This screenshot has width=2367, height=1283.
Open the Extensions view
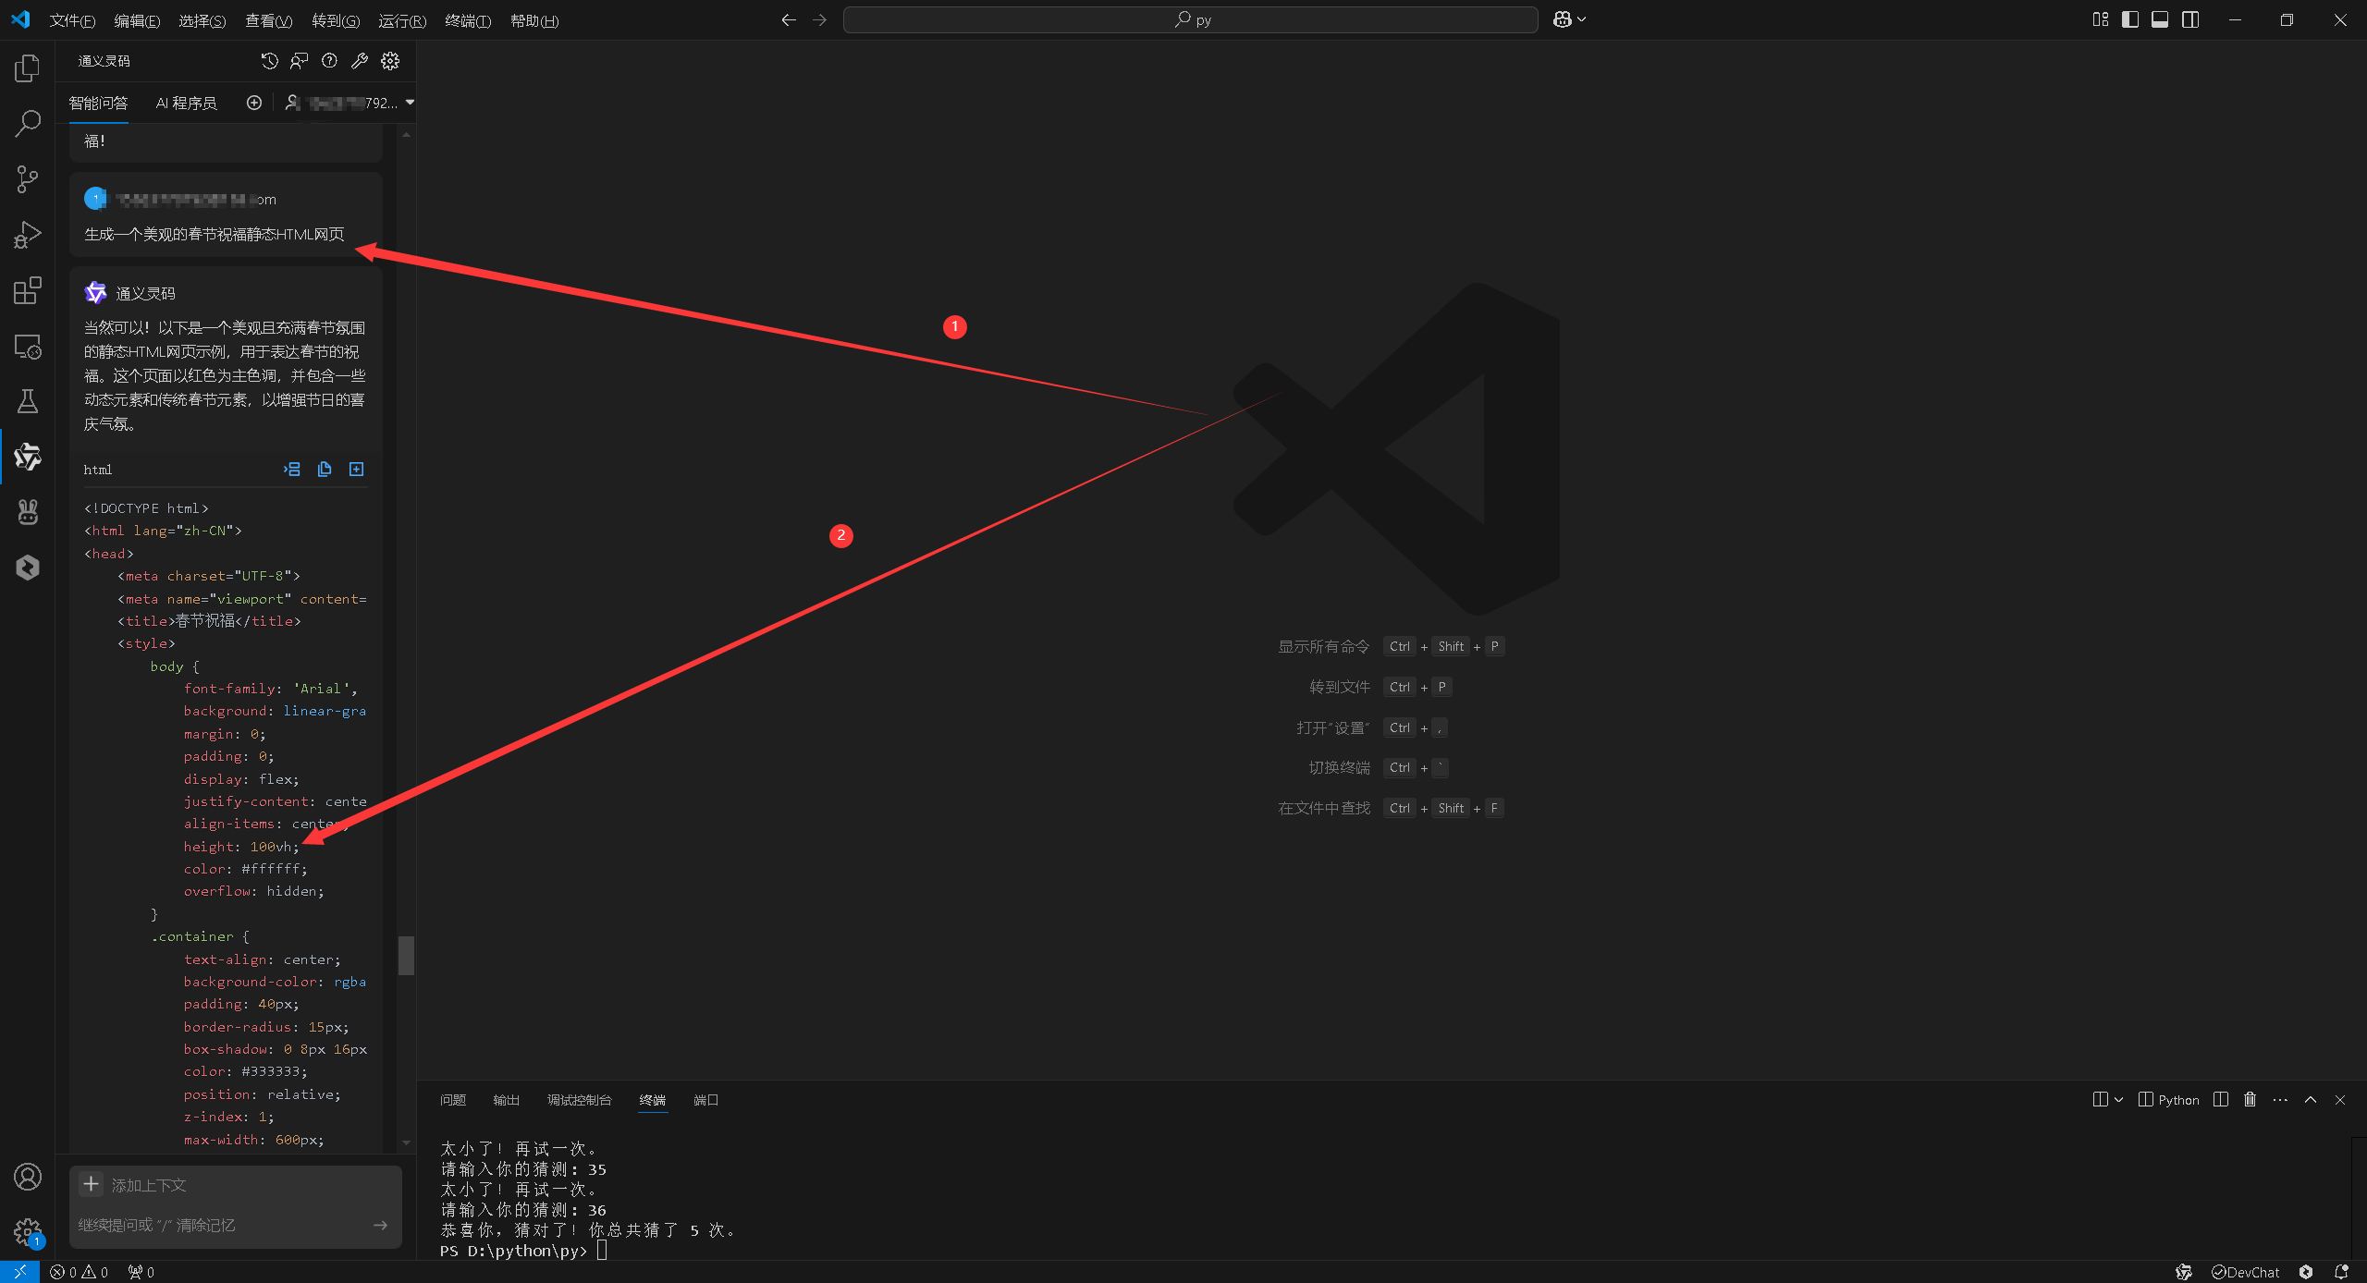pyautogui.click(x=28, y=290)
